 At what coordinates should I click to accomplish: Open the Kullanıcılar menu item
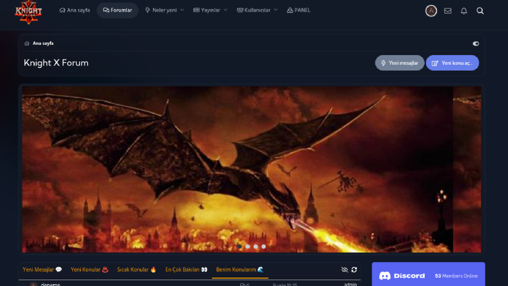pyautogui.click(x=254, y=10)
